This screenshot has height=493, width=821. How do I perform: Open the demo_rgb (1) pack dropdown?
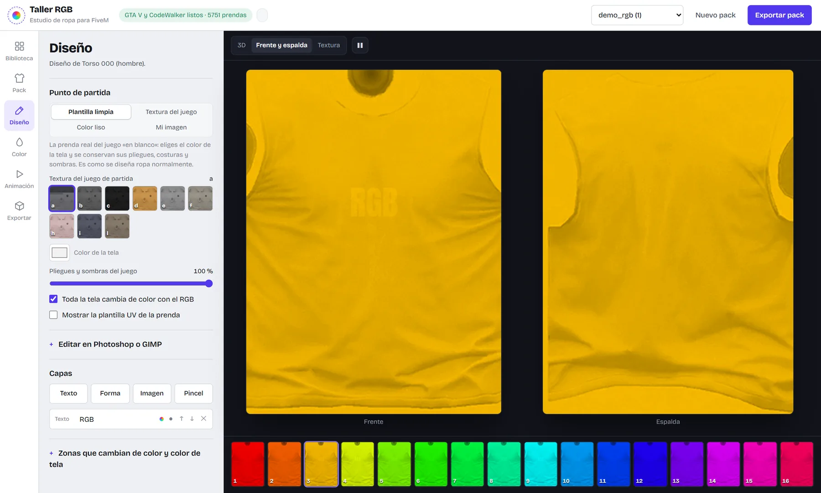click(x=637, y=15)
